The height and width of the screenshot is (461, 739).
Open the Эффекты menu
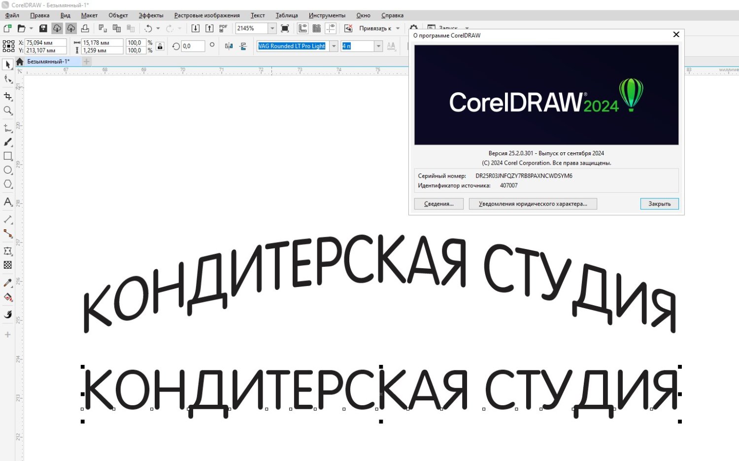(x=151, y=15)
